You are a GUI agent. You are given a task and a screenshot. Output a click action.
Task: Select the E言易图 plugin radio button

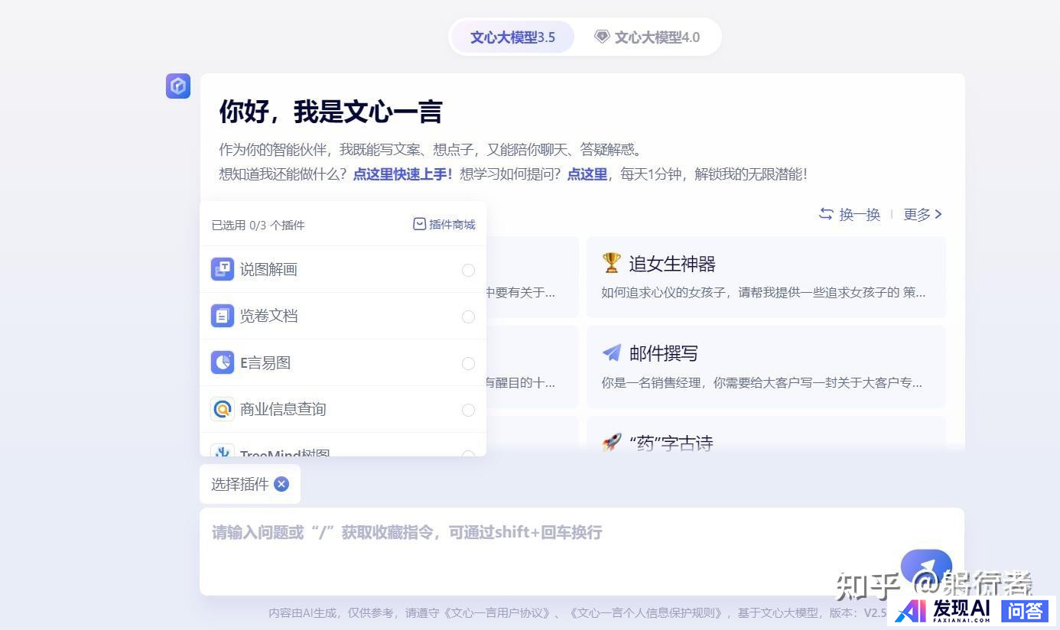(x=468, y=363)
